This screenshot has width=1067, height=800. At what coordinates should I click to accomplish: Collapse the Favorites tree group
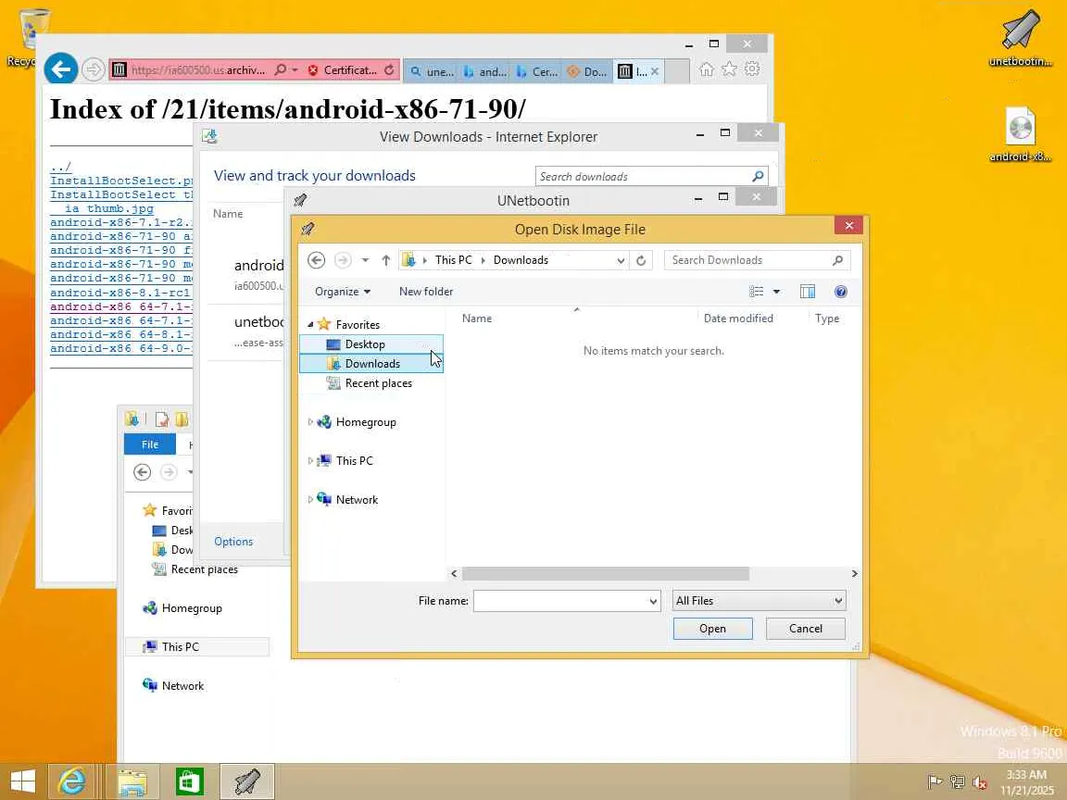(310, 324)
